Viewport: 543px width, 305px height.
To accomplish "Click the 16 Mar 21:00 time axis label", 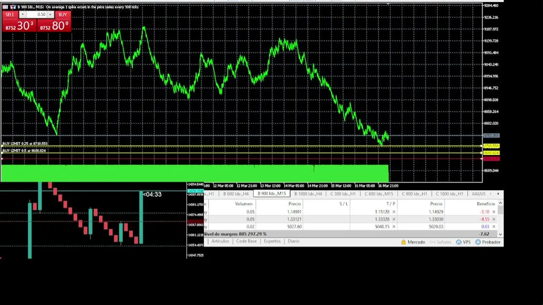I will point(388,186).
